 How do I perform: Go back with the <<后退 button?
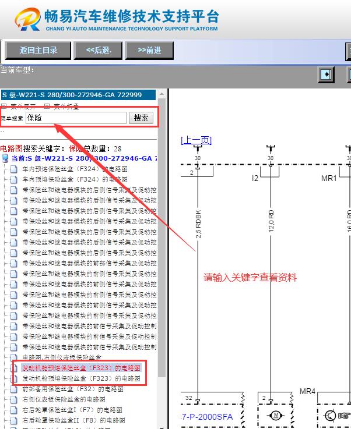(x=99, y=50)
